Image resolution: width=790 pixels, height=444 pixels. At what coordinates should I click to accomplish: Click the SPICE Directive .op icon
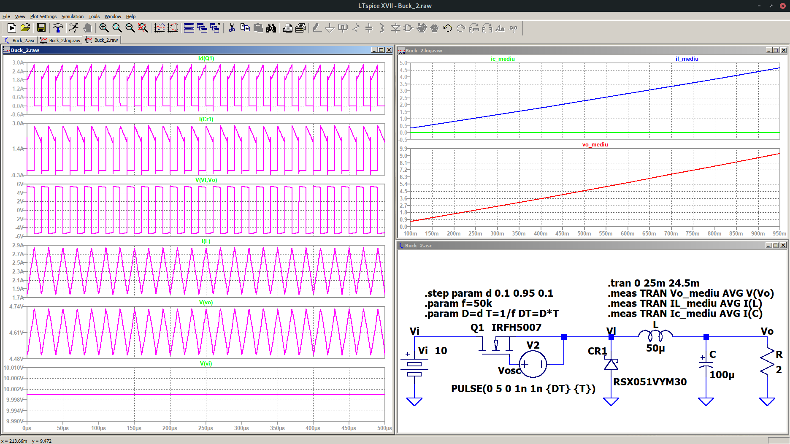pos(513,28)
